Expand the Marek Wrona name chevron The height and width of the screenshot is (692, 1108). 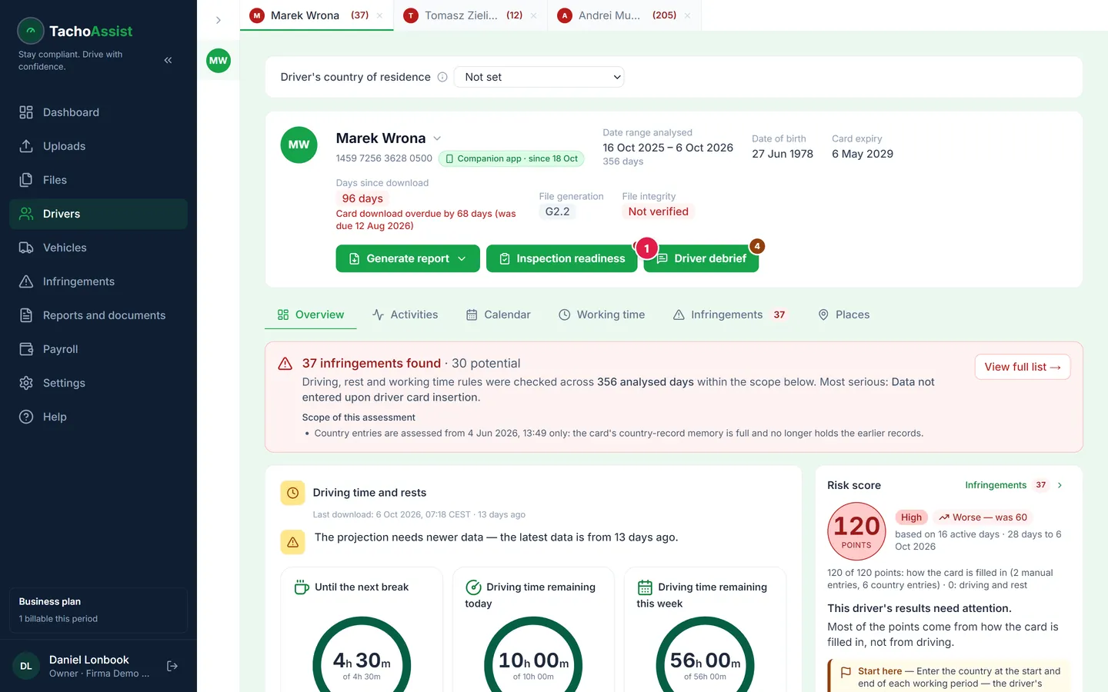[437, 138]
